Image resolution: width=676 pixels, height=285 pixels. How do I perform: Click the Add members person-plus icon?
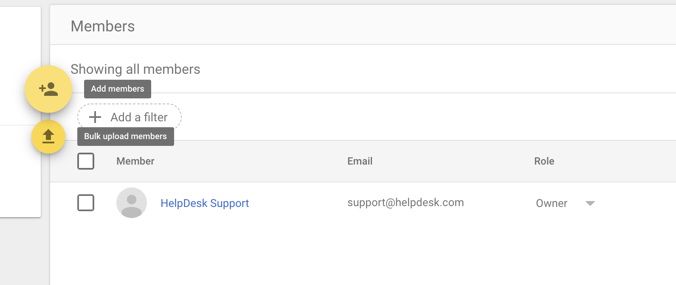click(48, 89)
